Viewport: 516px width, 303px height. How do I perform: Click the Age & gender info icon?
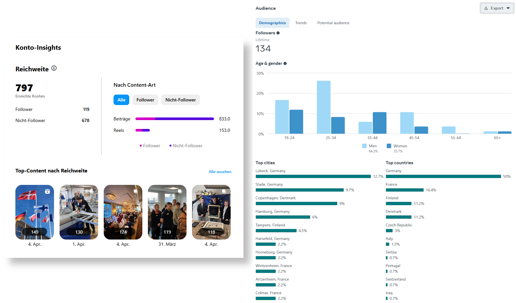[x=285, y=63]
